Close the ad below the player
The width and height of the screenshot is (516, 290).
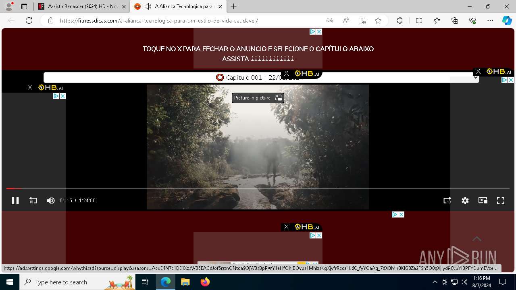[401, 214]
